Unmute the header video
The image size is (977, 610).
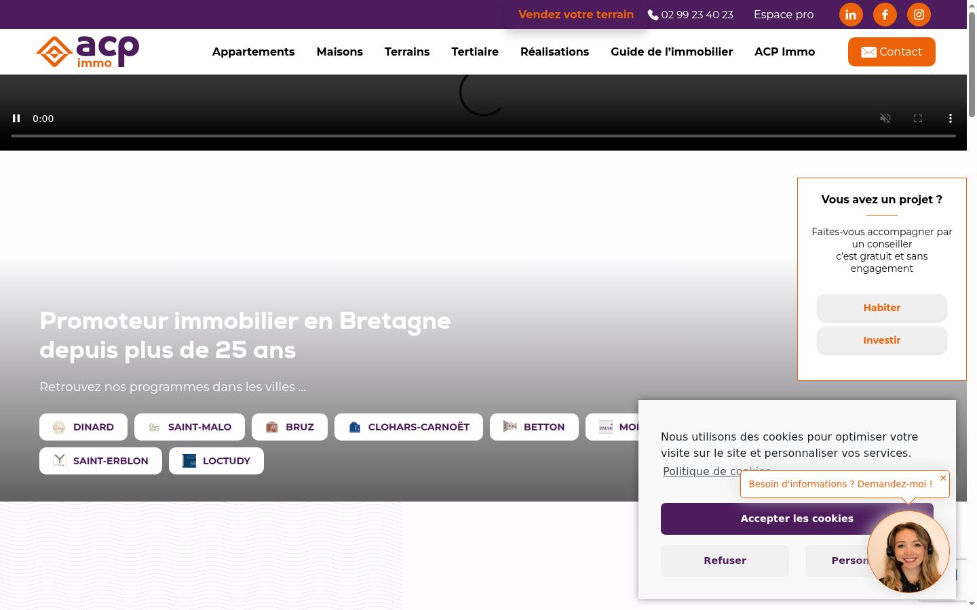pos(885,118)
